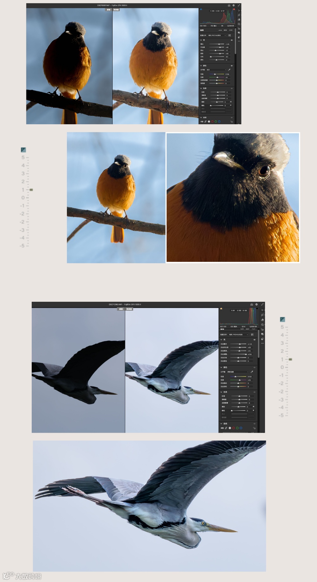Click HDR button in DSCF8597.RAF window
The width and height of the screenshot is (317, 582).
tap(231, 30)
